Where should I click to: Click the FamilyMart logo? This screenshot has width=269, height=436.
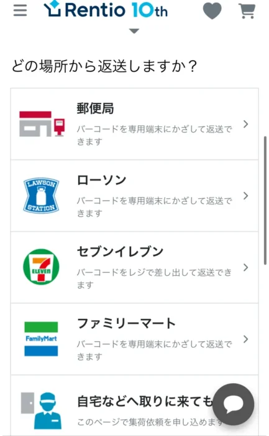[41, 339]
